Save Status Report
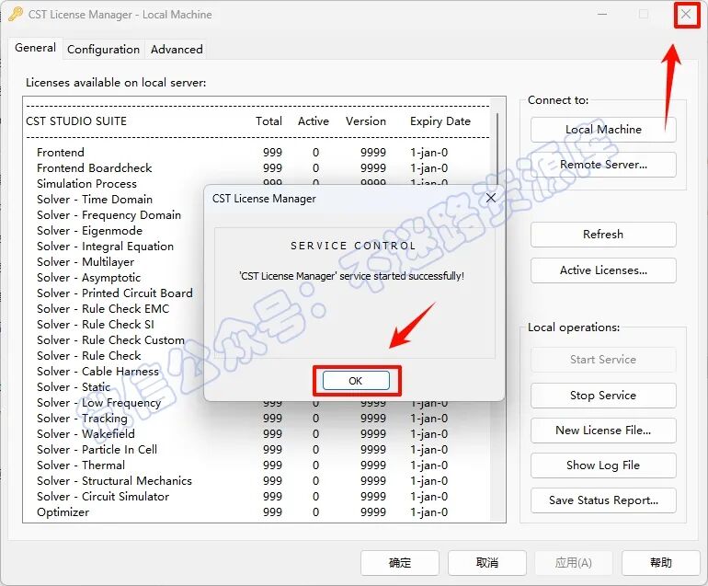708x586 pixels. pyautogui.click(x=603, y=500)
